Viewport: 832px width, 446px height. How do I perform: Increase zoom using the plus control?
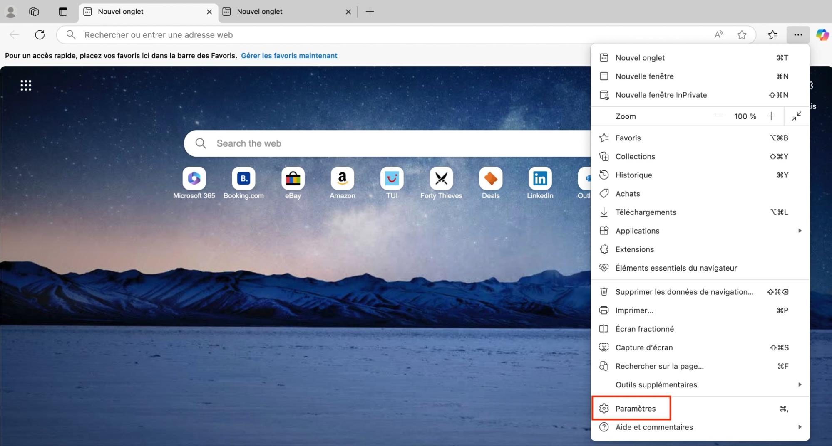(771, 116)
